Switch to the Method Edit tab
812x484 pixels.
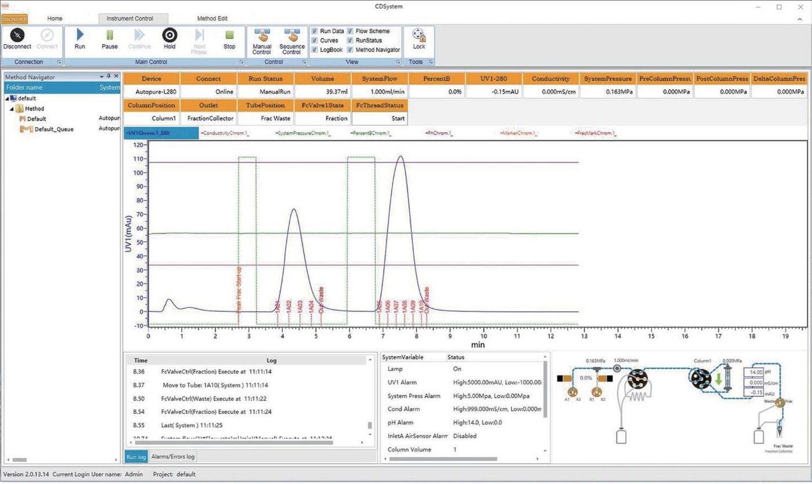click(x=212, y=19)
